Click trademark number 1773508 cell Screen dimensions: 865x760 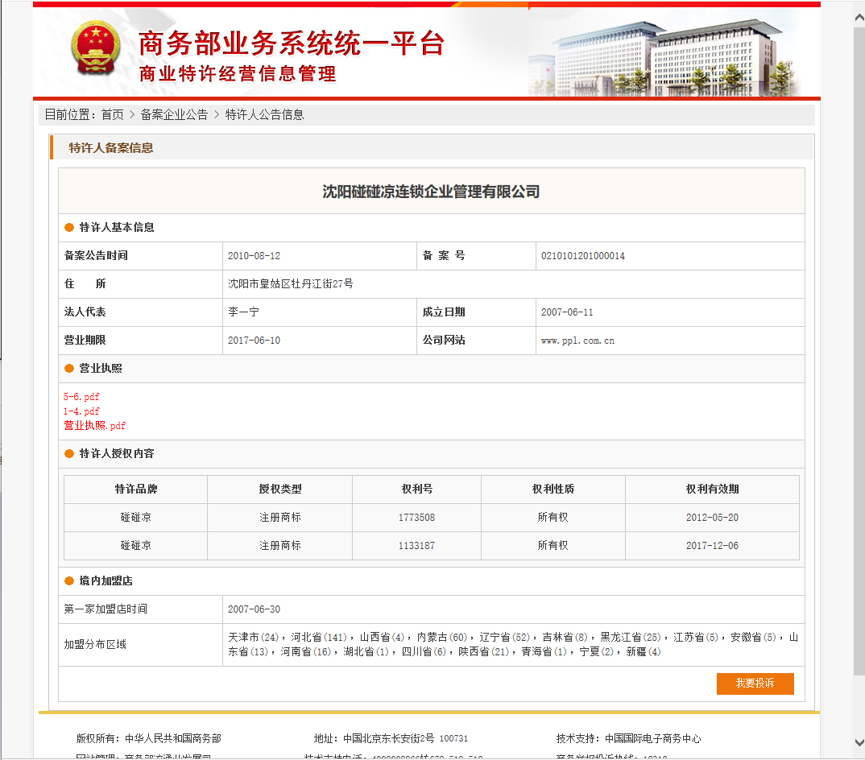416,518
